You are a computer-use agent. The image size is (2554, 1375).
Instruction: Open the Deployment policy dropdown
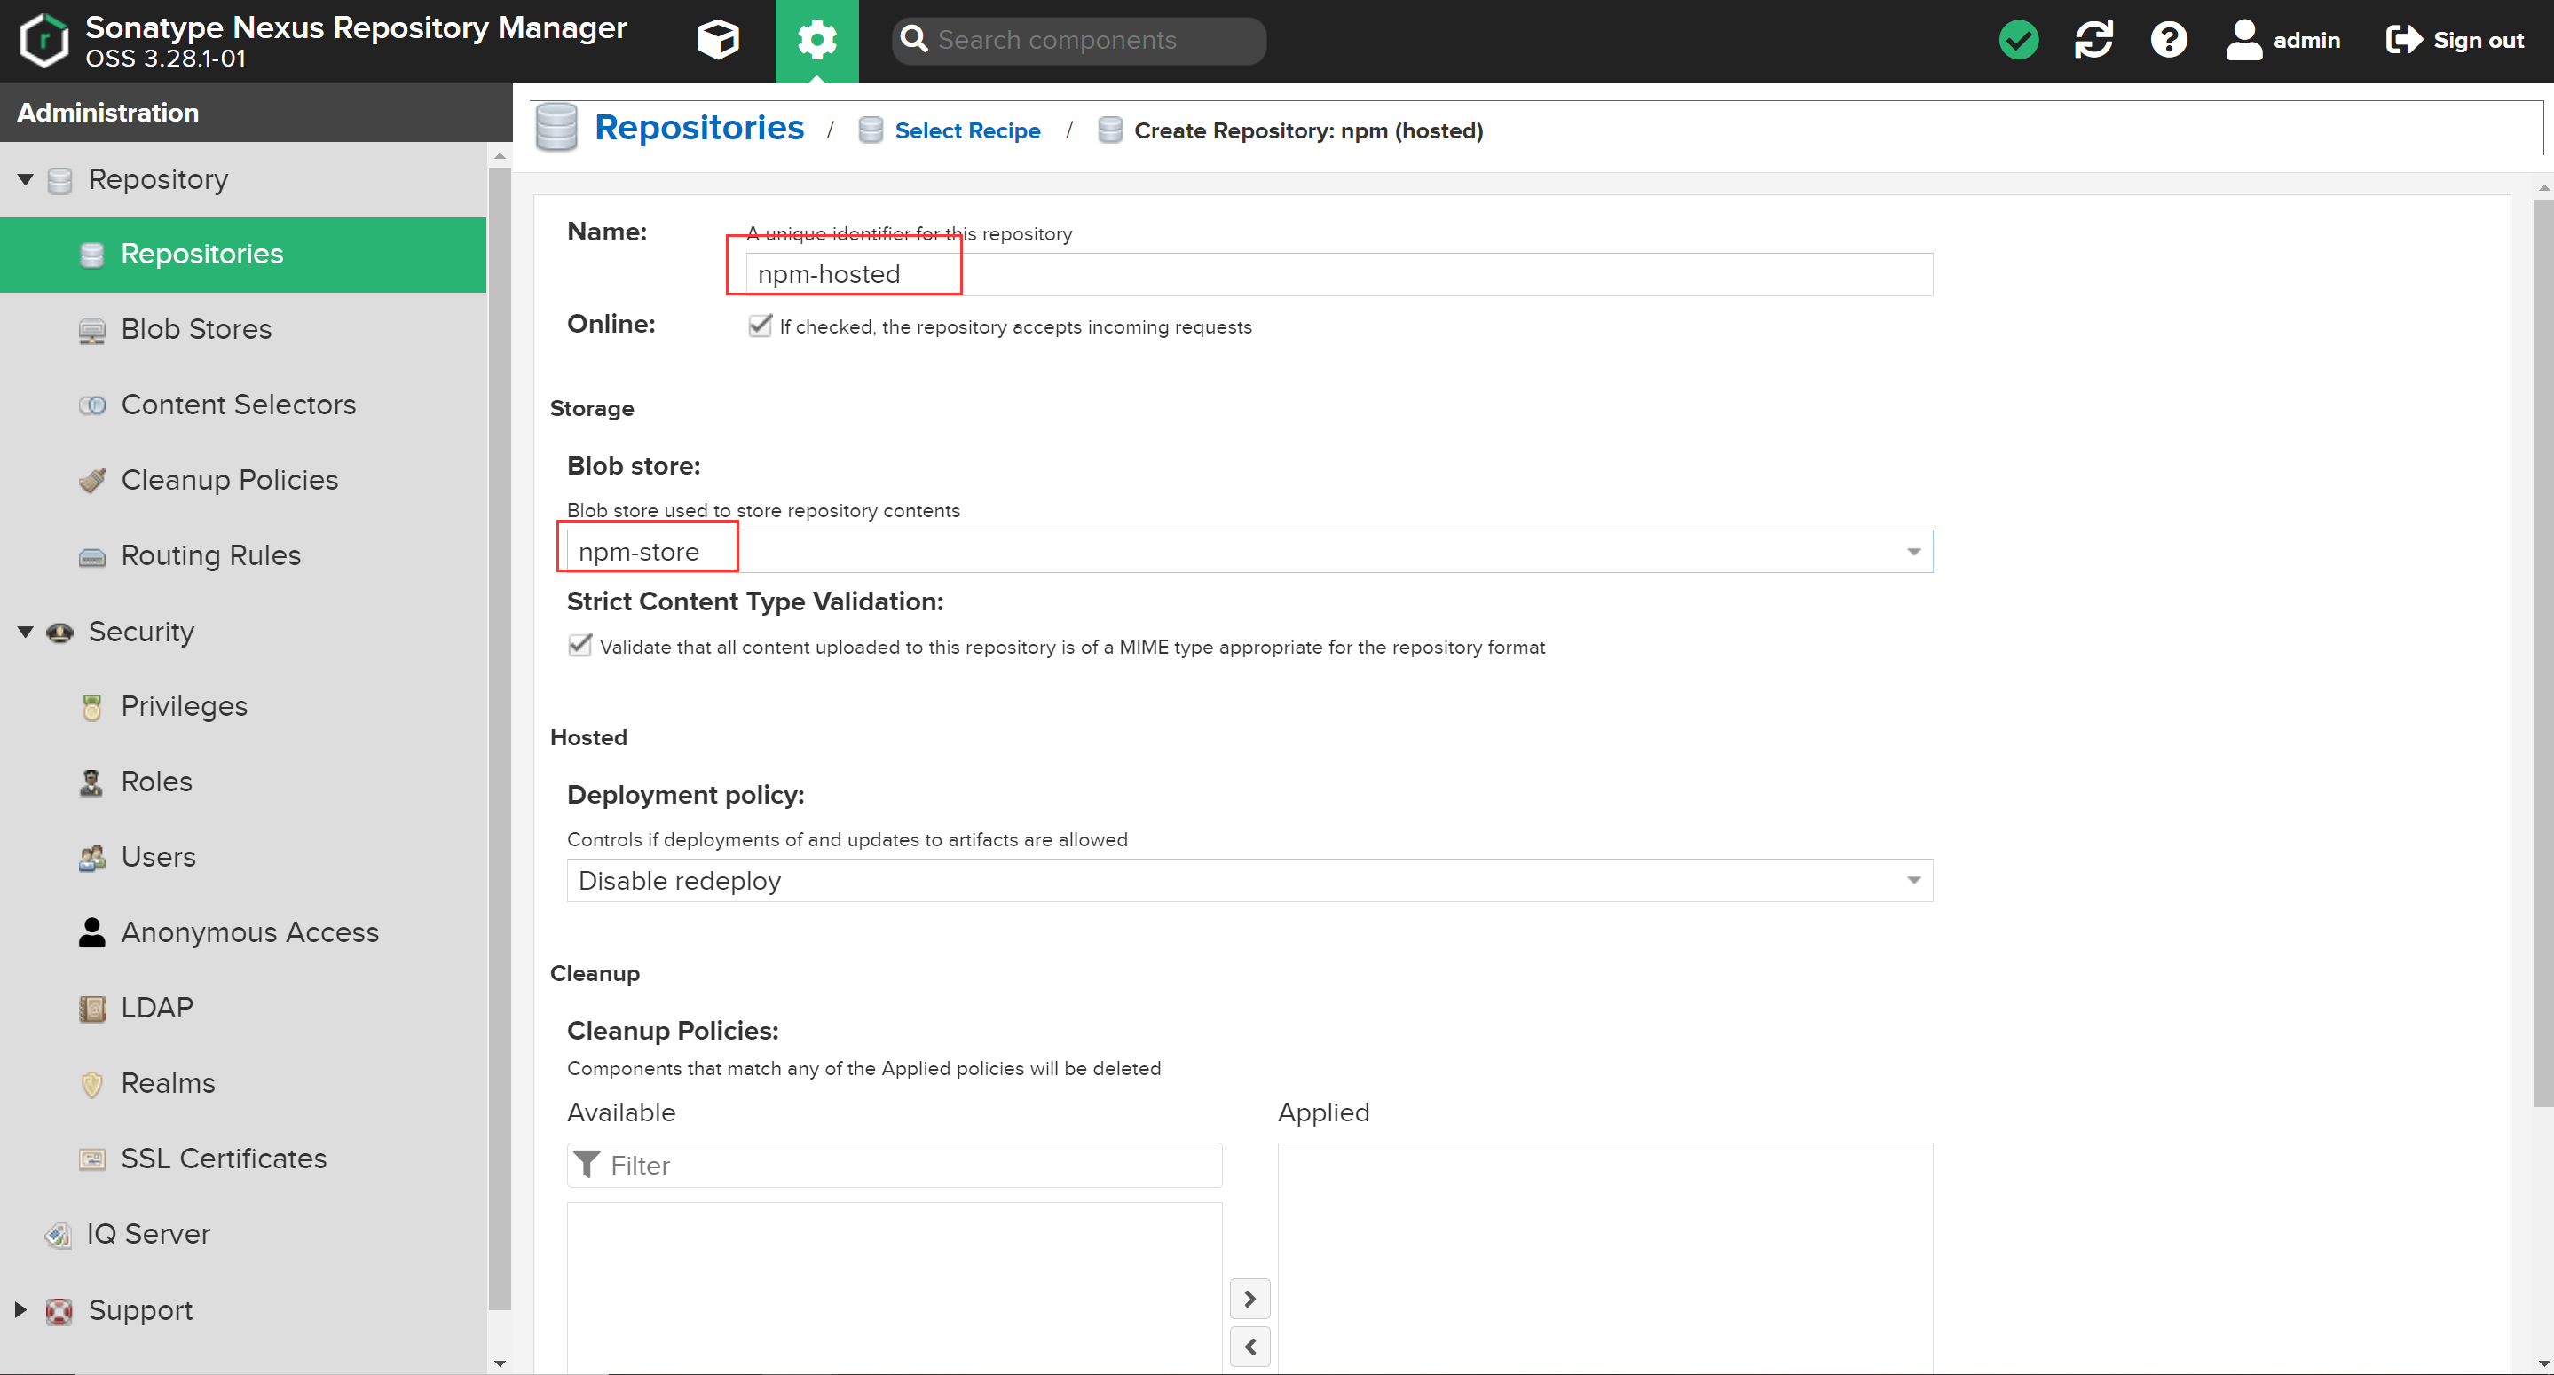coord(1912,880)
